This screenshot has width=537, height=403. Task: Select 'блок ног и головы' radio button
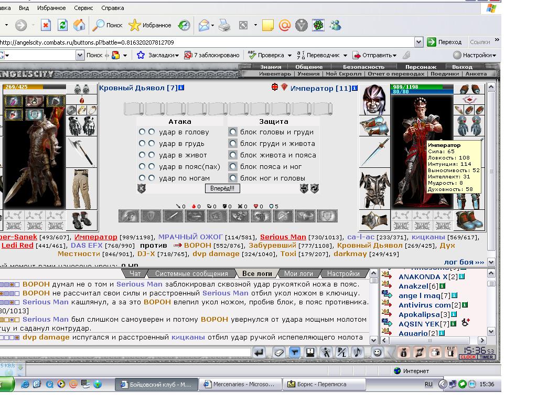233,178
